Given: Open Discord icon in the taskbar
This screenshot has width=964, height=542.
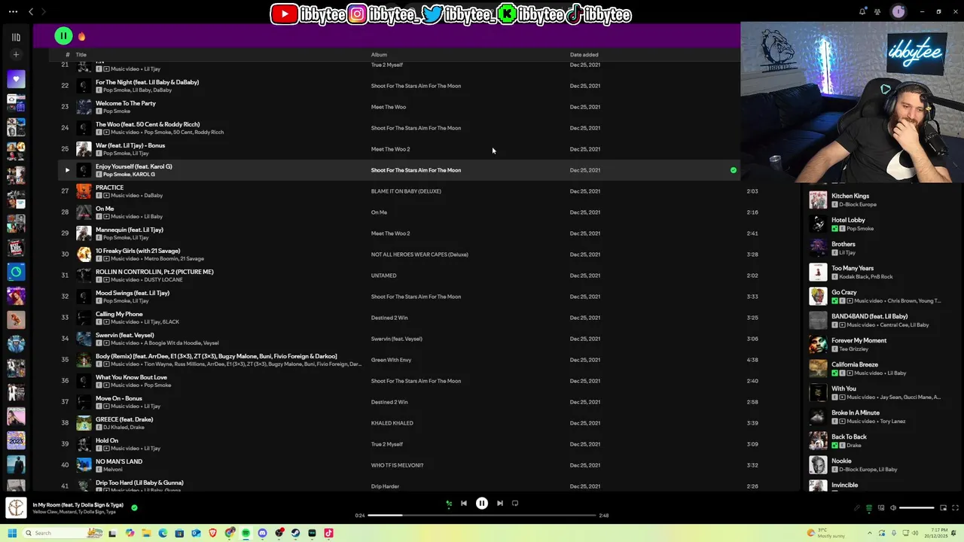Looking at the screenshot, I should 262,533.
